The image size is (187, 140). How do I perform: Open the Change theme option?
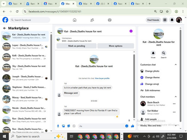tap(152, 77)
